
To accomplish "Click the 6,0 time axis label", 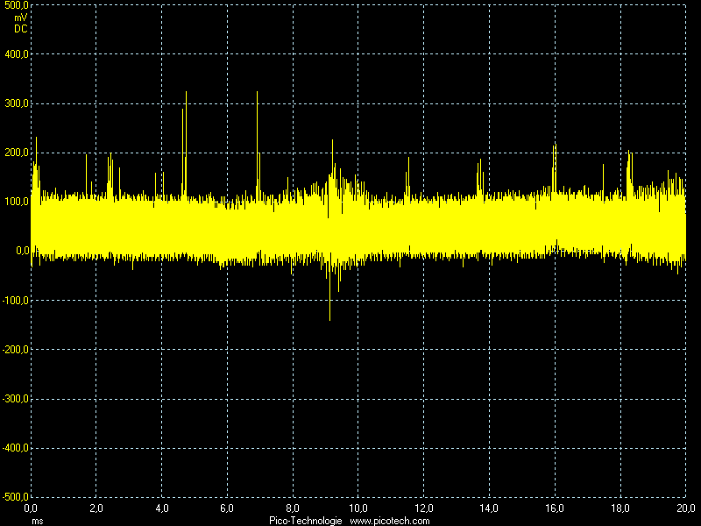I will (227, 508).
